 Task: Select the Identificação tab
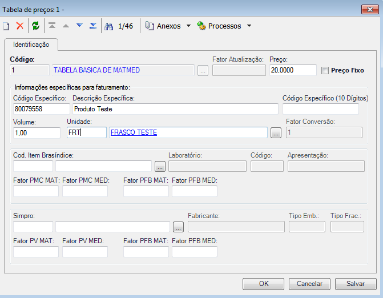(31, 45)
